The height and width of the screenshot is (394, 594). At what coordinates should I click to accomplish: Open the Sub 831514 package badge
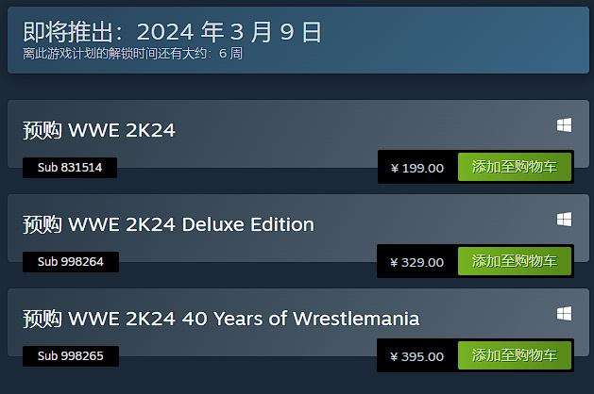[x=70, y=168]
